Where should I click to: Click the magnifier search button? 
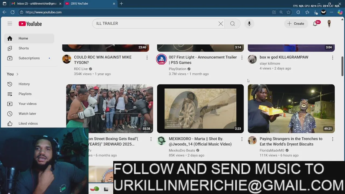tap(233, 24)
